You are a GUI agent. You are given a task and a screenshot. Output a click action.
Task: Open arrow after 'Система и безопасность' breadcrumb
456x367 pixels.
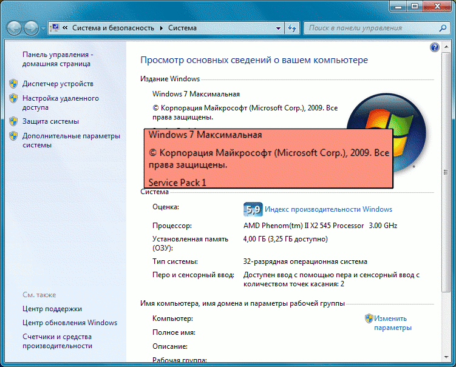pos(162,28)
